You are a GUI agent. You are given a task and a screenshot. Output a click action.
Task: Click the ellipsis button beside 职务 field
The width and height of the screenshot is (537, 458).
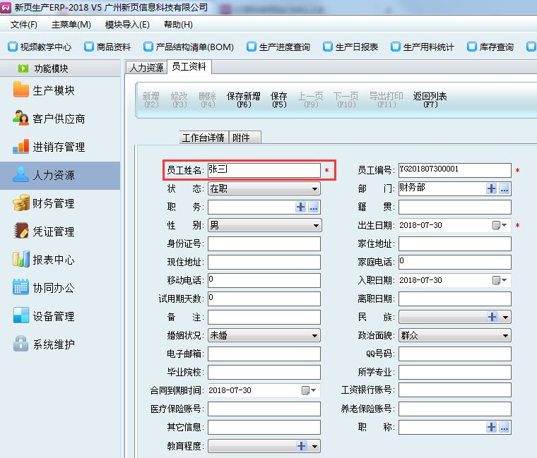(314, 207)
